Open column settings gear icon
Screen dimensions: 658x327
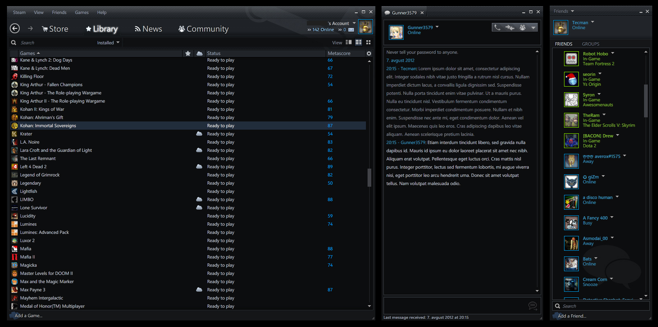(369, 53)
